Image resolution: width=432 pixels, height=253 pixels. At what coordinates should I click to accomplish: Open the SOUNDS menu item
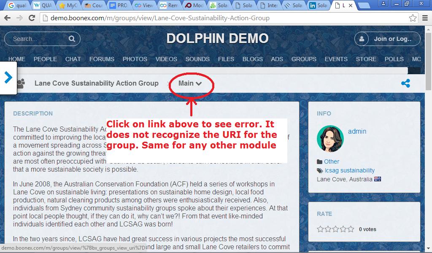[197, 59]
